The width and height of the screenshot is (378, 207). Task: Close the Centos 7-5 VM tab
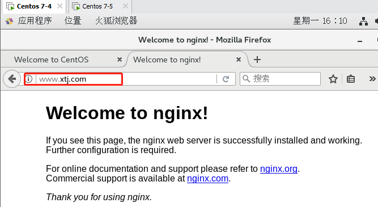tap(125, 6)
